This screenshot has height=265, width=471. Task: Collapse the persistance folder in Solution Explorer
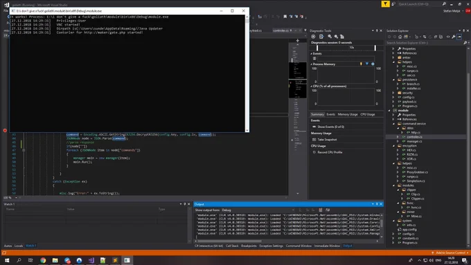[x=394, y=80]
